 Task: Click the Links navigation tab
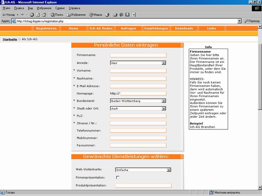(x=212, y=28)
